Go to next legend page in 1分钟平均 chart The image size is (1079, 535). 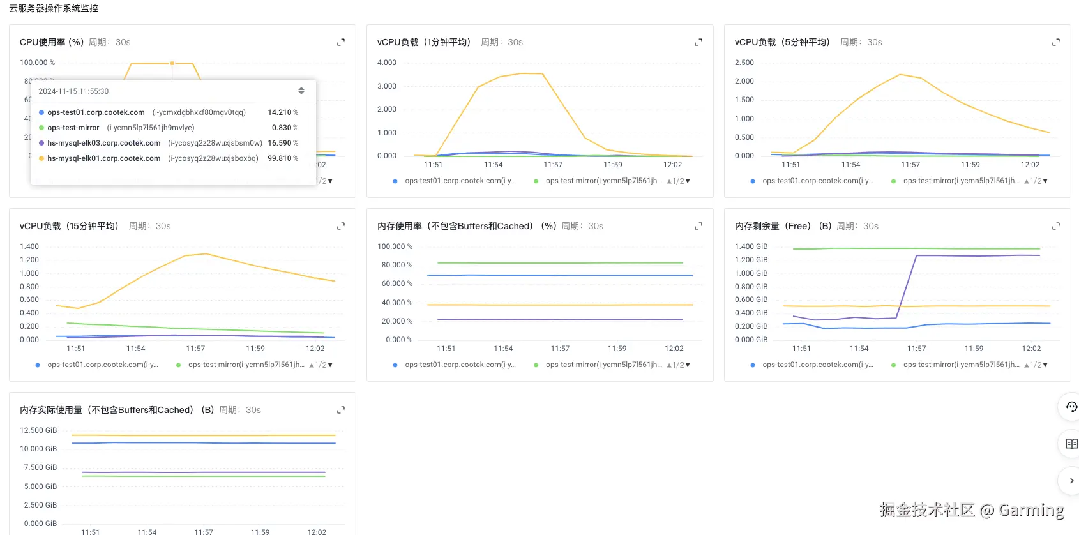click(x=688, y=181)
